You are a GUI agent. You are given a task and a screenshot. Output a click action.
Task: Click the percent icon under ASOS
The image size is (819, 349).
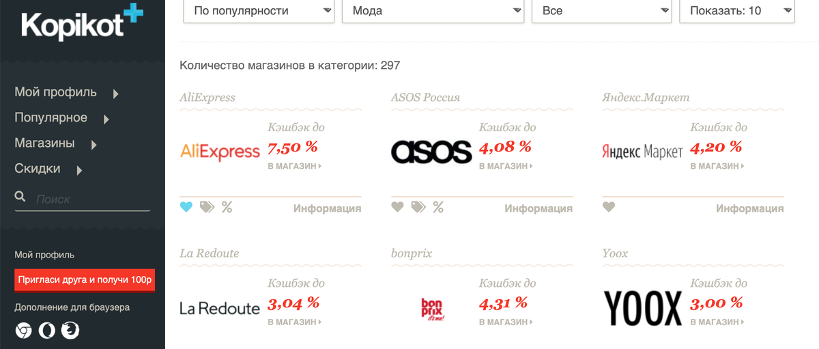pyautogui.click(x=438, y=208)
